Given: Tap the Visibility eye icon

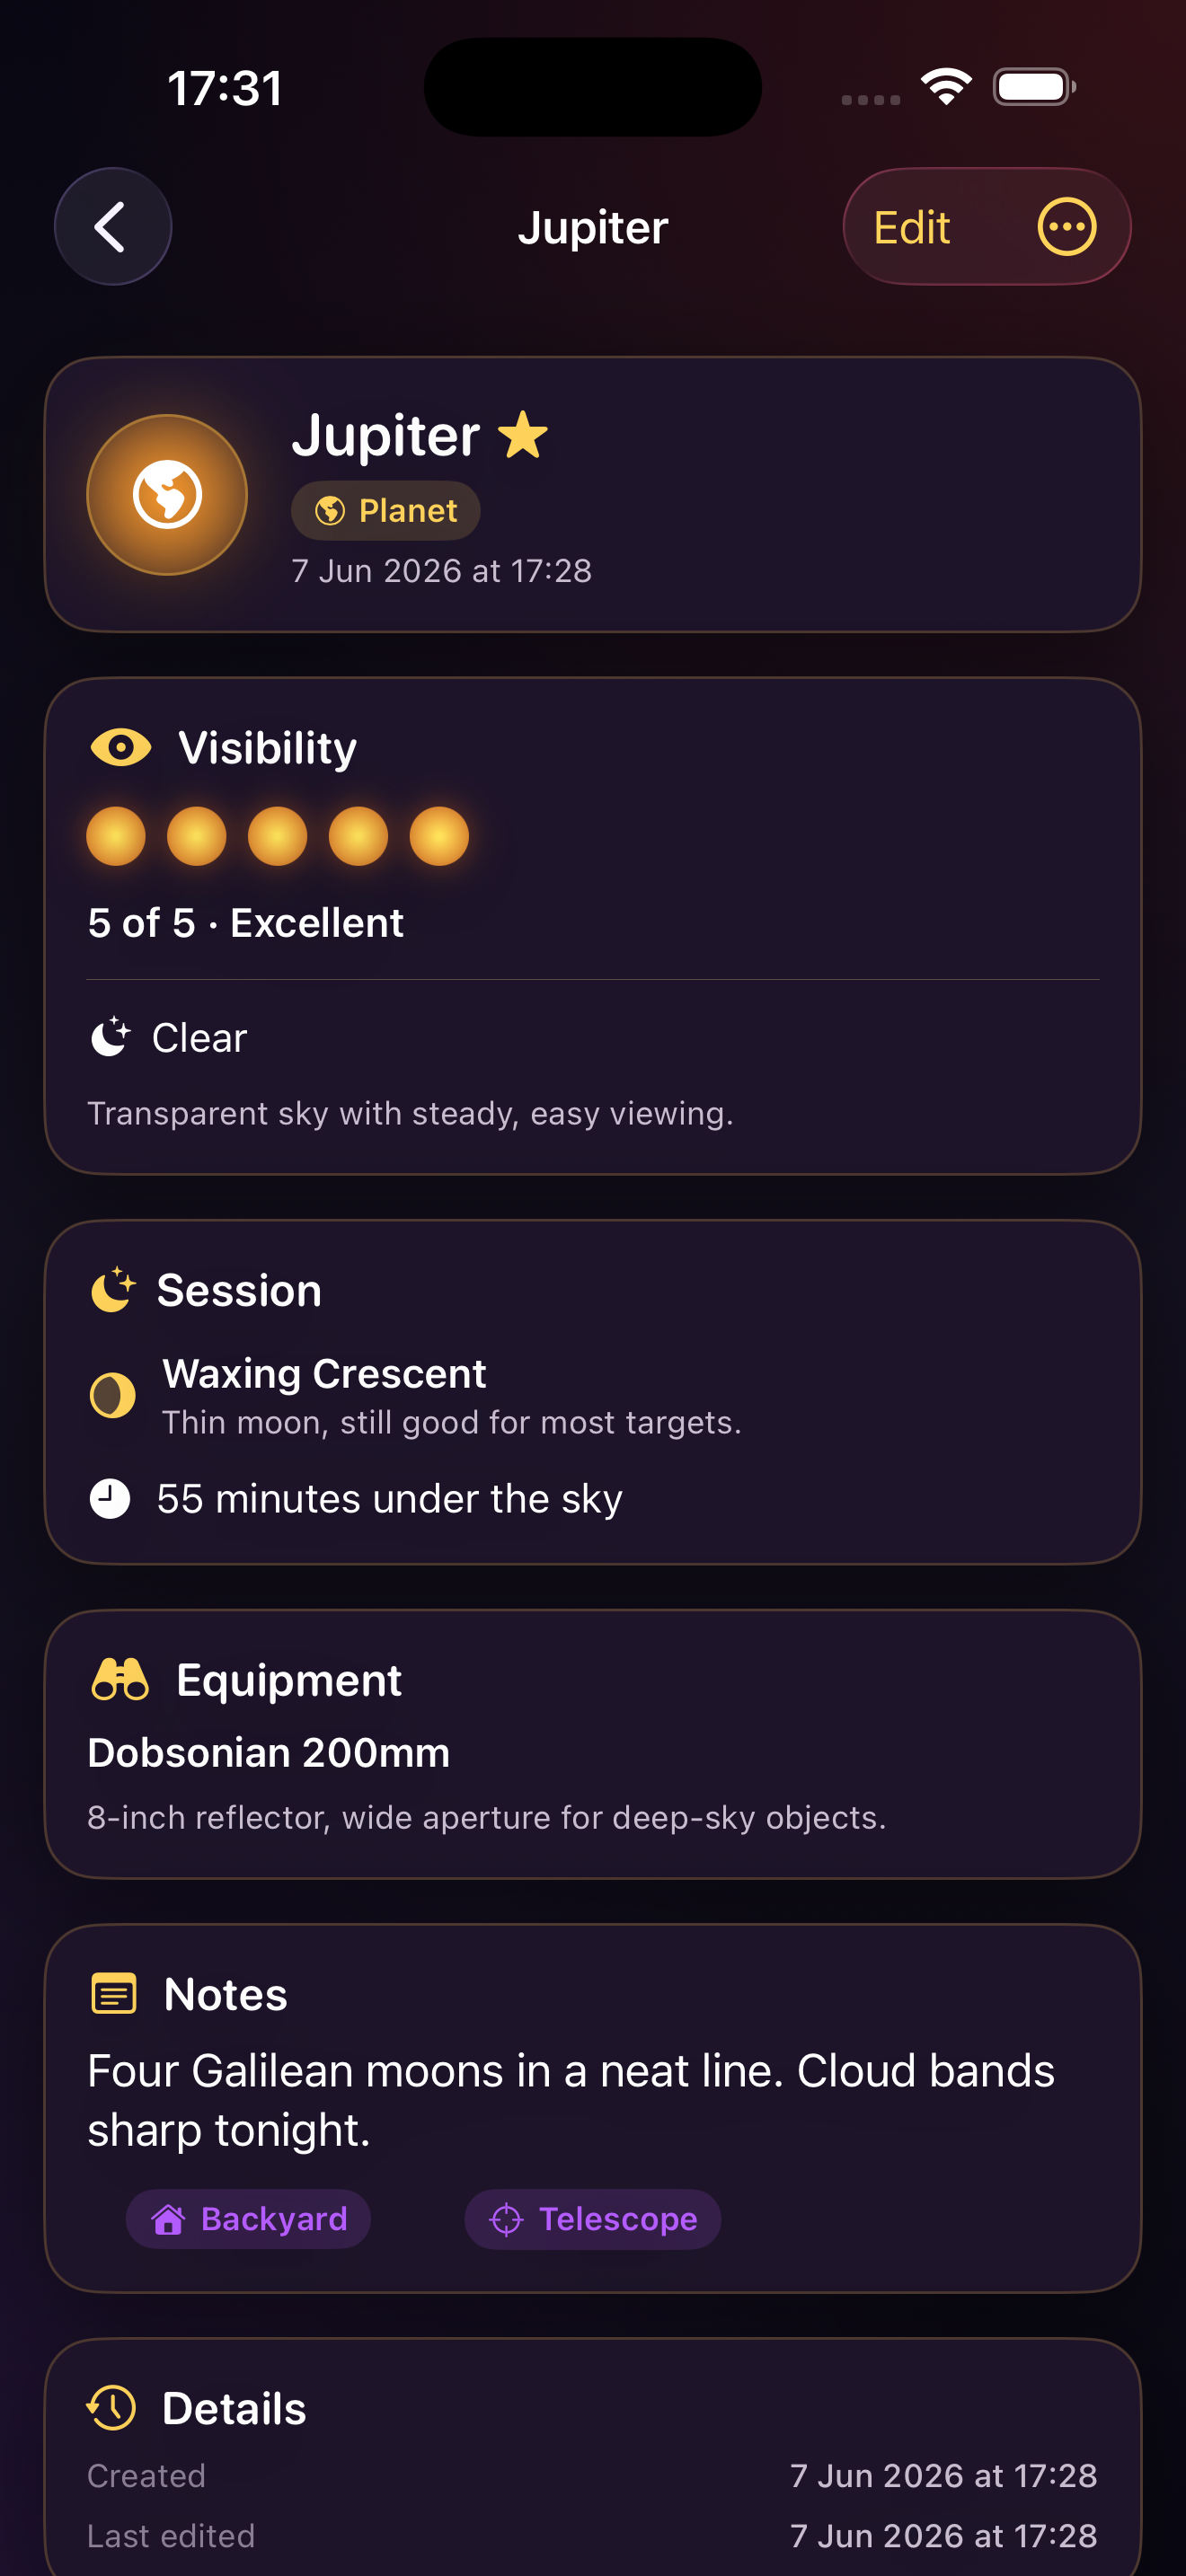Looking at the screenshot, I should pos(121,748).
